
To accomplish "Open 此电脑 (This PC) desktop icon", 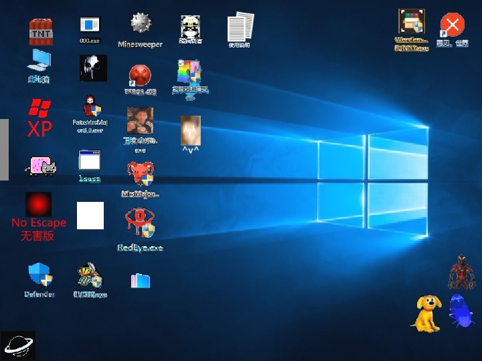I will click(39, 66).
